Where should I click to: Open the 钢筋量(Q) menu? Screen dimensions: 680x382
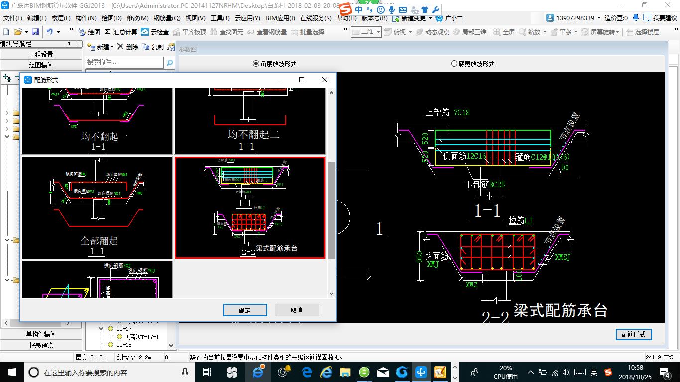click(x=167, y=18)
